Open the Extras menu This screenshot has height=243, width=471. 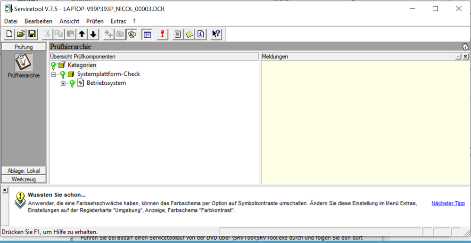(x=118, y=21)
